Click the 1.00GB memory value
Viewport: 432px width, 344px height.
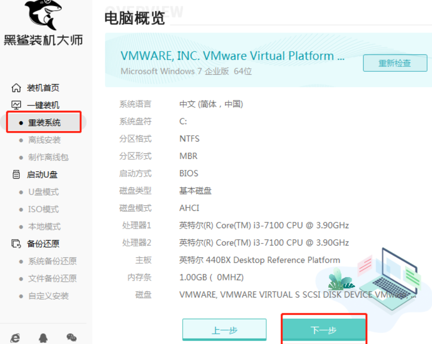211,277
